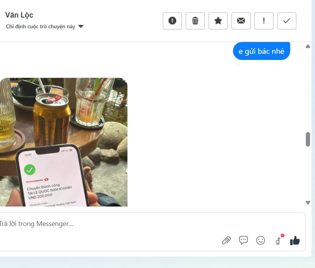The width and height of the screenshot is (315, 268).
Task: Toggle the follow-up star on this conversation
Action: pos(218,21)
